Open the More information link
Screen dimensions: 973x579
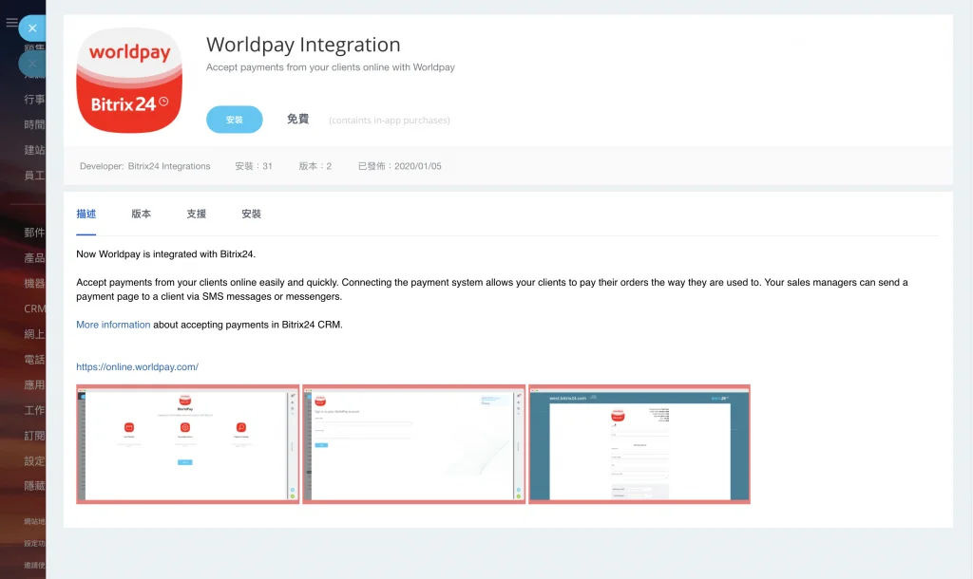click(x=113, y=325)
